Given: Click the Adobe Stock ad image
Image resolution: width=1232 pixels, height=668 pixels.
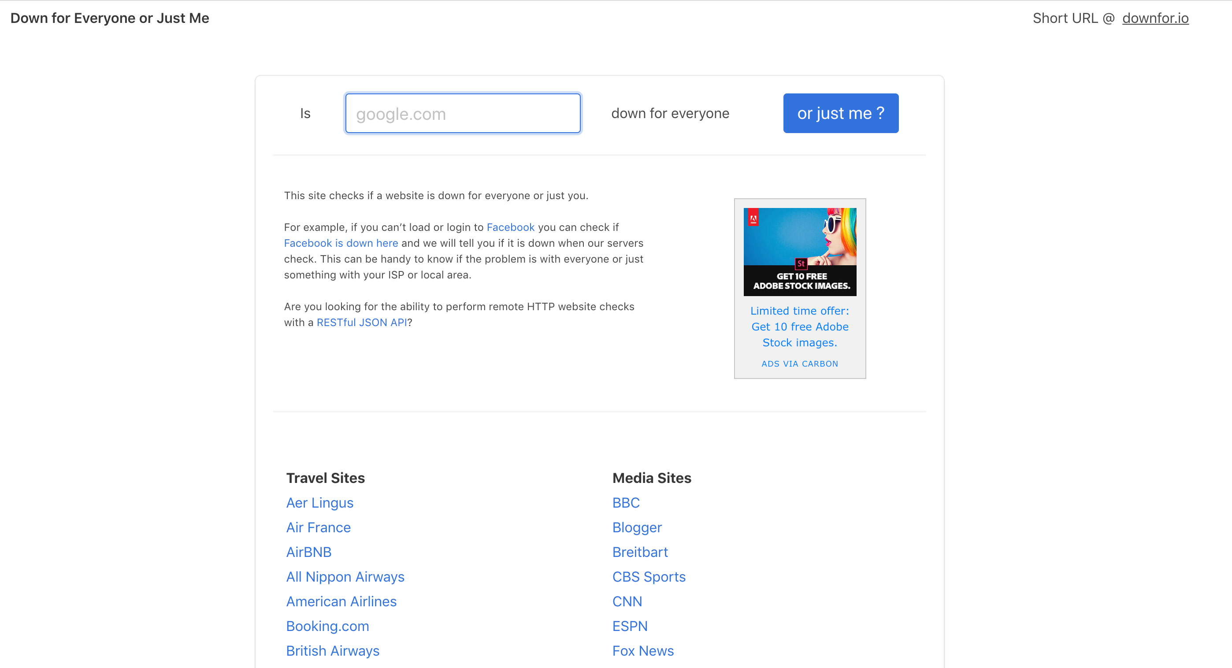Looking at the screenshot, I should [x=800, y=252].
